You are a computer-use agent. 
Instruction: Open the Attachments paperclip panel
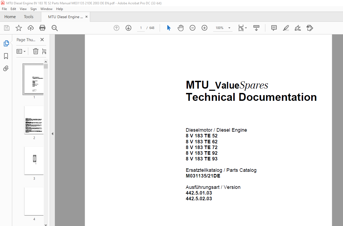[6, 68]
